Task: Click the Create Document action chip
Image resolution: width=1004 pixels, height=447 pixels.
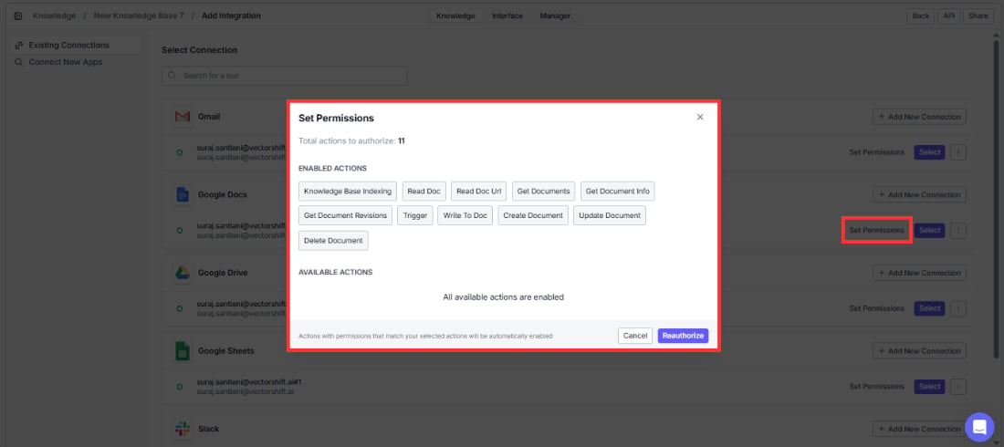Action: pos(533,216)
